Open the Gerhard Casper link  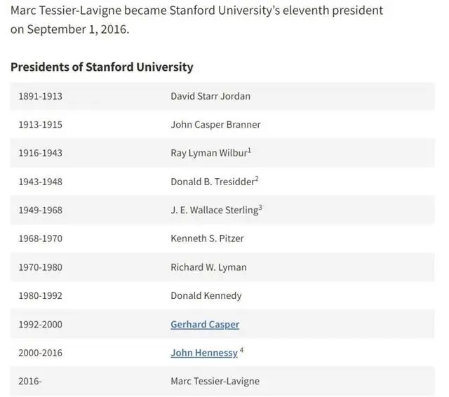pyautogui.click(x=205, y=324)
